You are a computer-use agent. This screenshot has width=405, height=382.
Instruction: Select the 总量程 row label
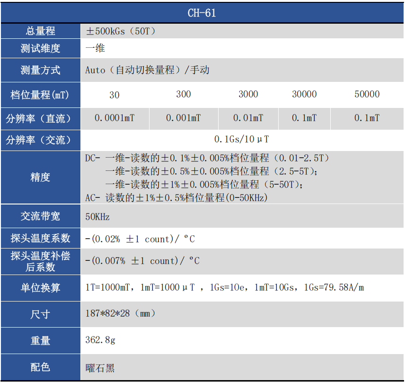click(x=40, y=31)
